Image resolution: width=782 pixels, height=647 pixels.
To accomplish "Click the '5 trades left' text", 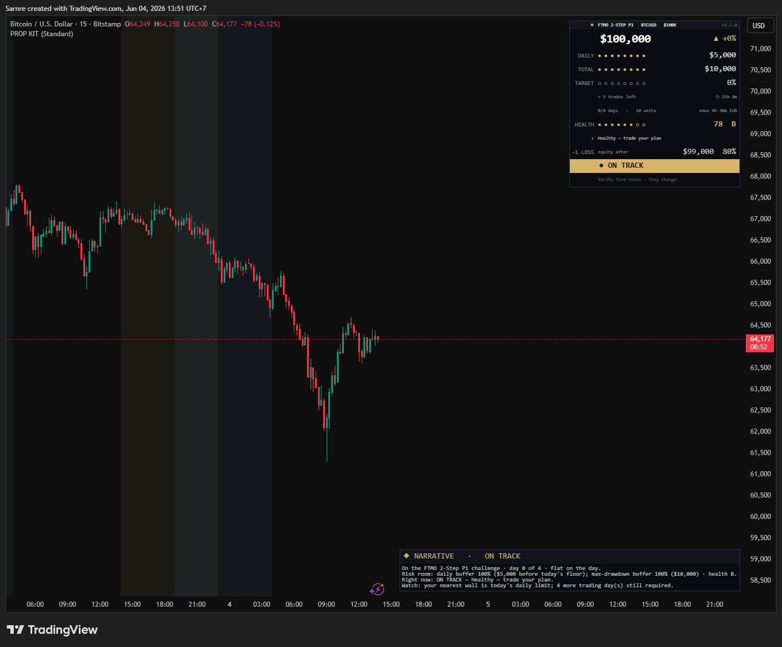I will pos(617,97).
